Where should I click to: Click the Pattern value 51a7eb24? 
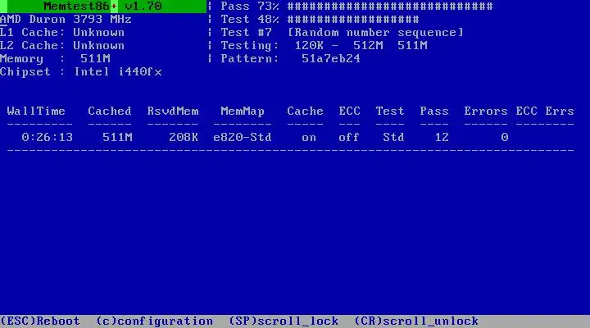pos(331,59)
